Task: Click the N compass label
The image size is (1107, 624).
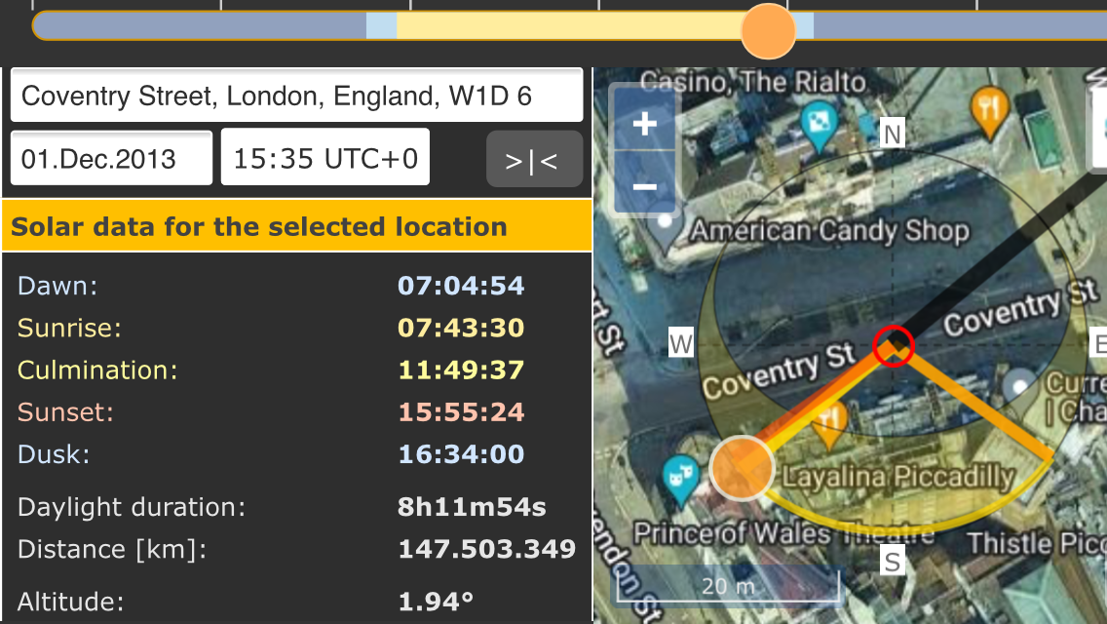Action: click(x=892, y=134)
